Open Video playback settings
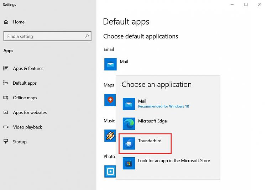The width and height of the screenshot is (267, 190). tap(27, 127)
